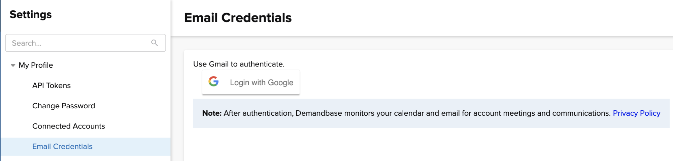This screenshot has height=161, width=673.
Task: Click the bold 'Note:' label
Action: 212,113
